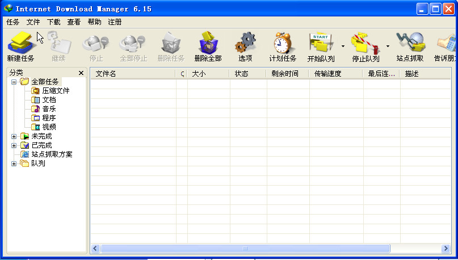Image resolution: width=458 pixels, height=260 pixels.
Task: Click the greyed 继续 (resume) toolbar icon
Action: coord(58,46)
